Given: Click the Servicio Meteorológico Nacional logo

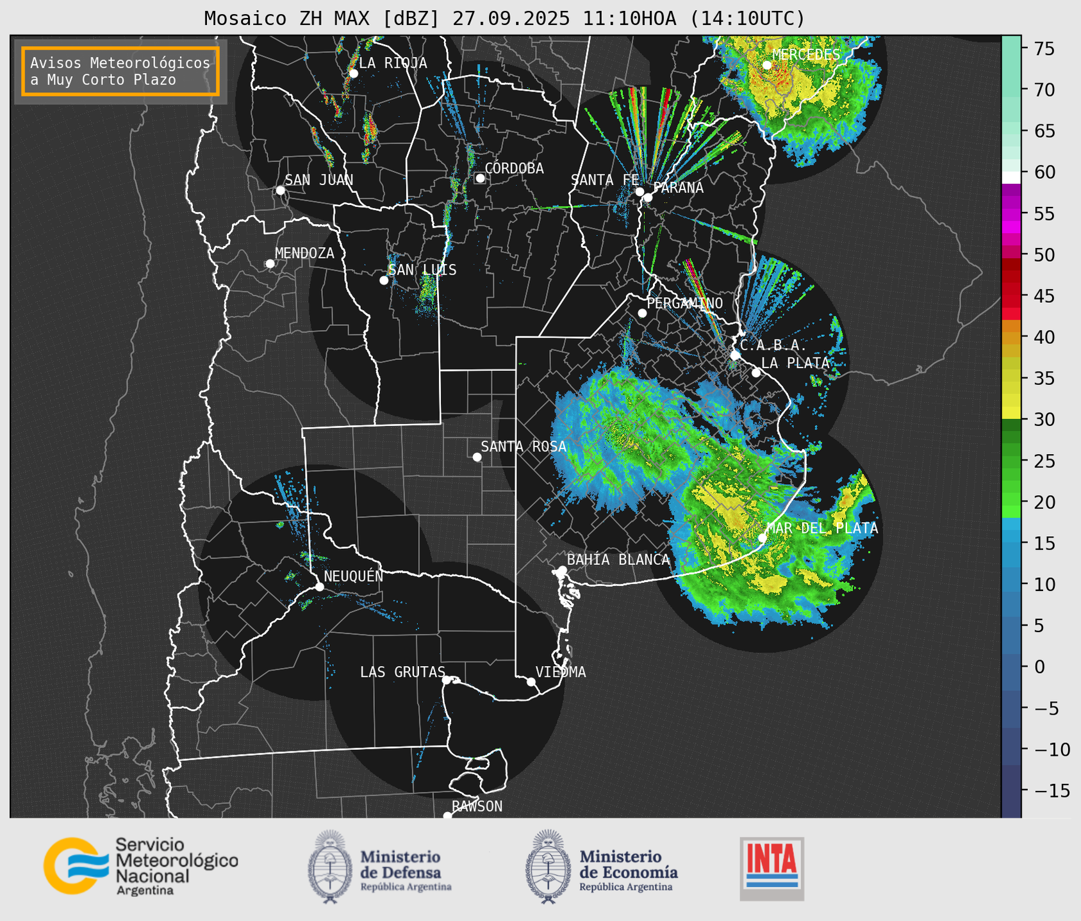Looking at the screenshot, I should [140, 866].
